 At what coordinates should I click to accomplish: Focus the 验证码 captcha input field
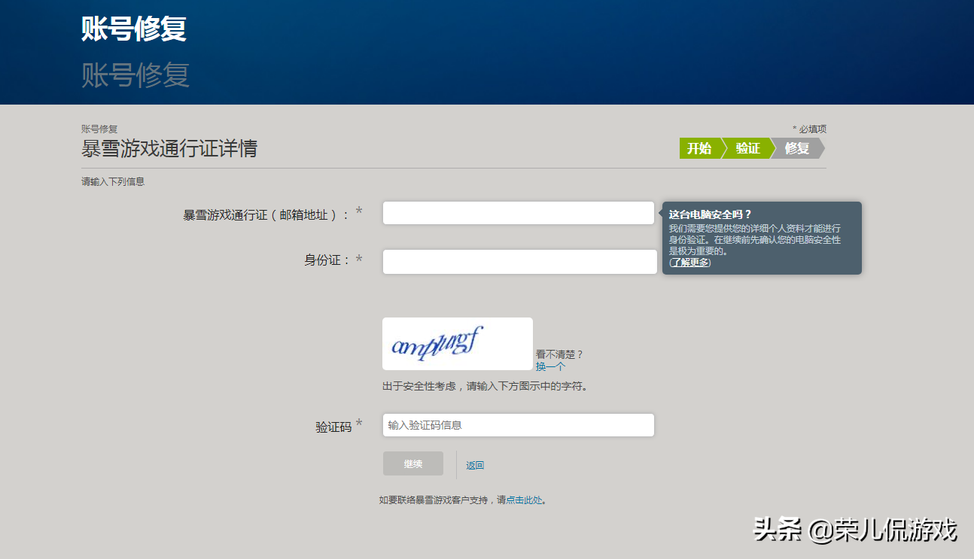[x=519, y=425]
